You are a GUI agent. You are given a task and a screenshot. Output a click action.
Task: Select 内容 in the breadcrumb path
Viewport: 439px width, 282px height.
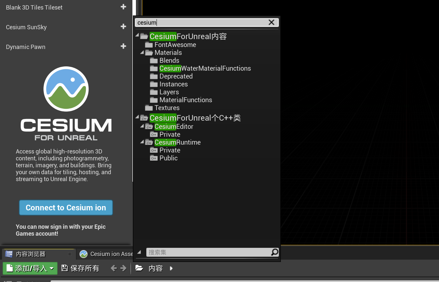[x=156, y=268]
